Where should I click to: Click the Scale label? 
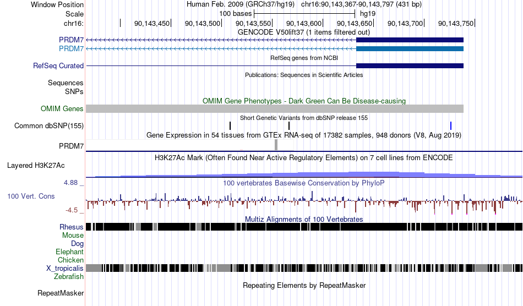point(74,14)
